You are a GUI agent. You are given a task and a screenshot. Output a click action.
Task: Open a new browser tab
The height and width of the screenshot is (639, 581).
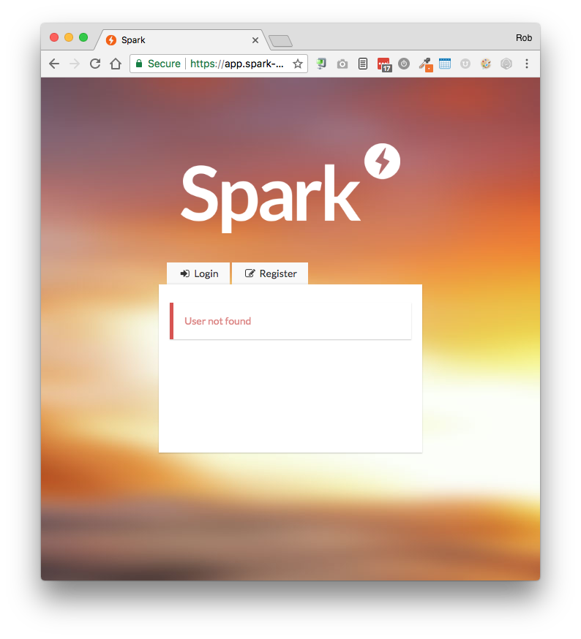281,41
